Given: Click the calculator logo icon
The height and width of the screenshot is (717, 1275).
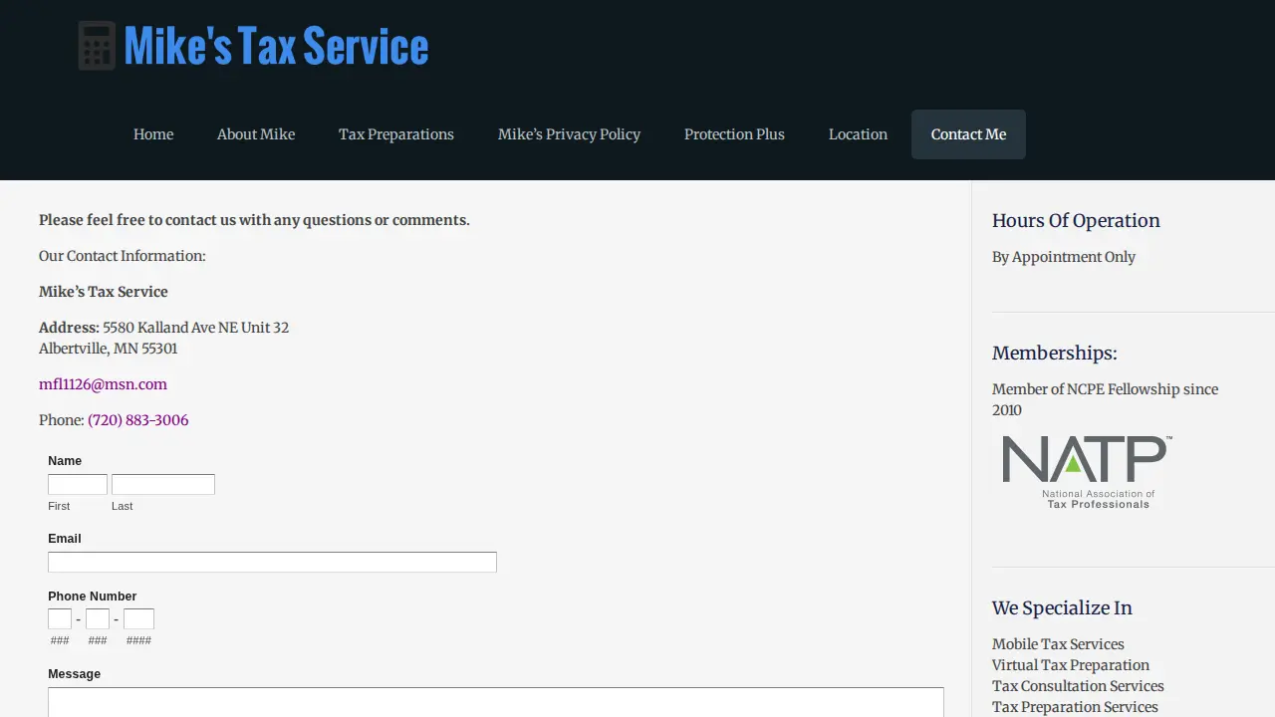Looking at the screenshot, I should click(x=97, y=46).
